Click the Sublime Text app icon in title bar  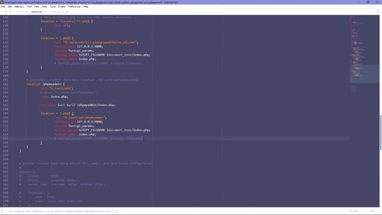pos(2,2)
